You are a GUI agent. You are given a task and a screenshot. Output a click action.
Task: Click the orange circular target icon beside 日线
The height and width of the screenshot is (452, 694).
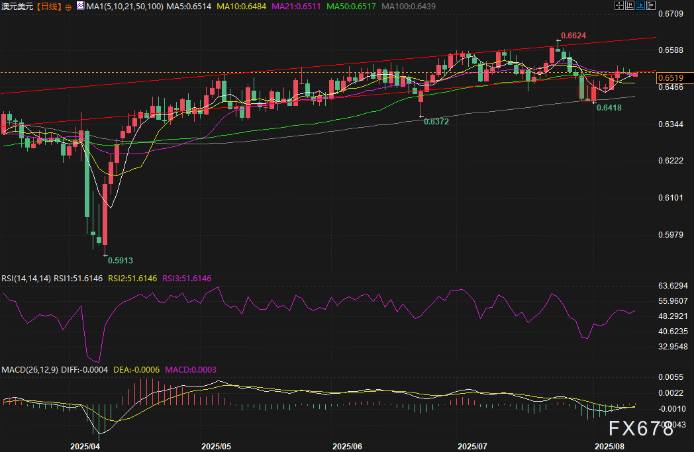[x=70, y=6]
